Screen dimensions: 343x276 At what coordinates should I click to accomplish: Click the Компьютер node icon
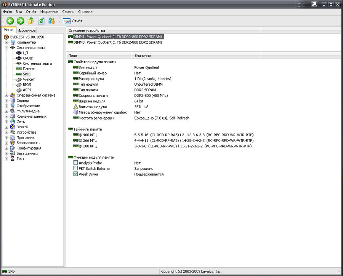(x=13, y=42)
